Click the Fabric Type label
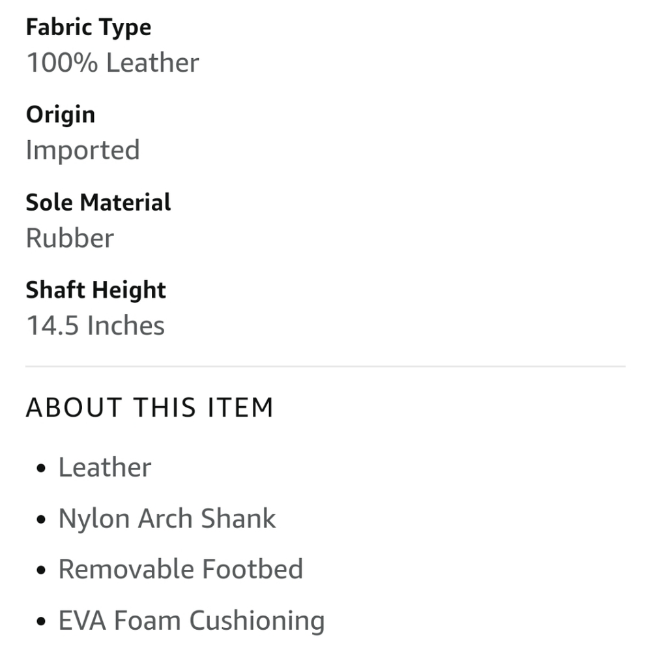 (x=89, y=28)
